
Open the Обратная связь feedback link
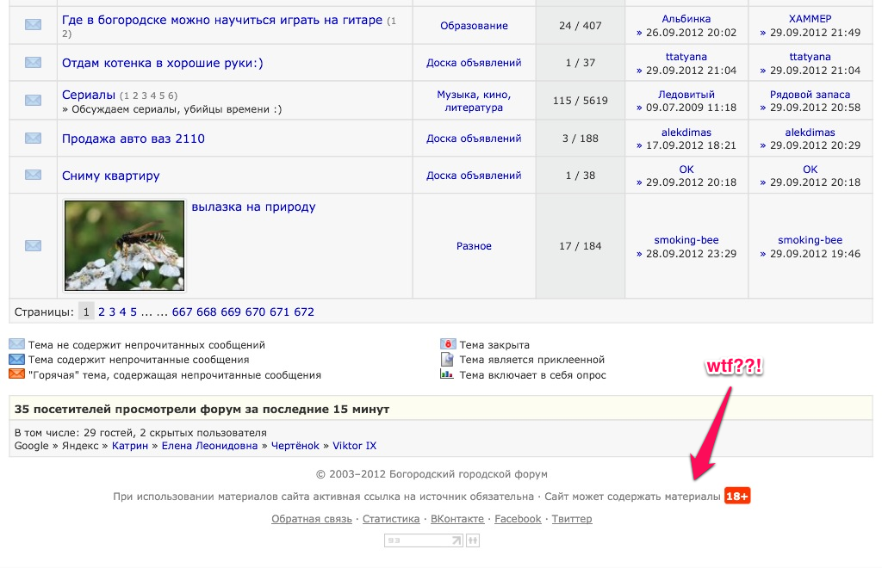coord(311,519)
